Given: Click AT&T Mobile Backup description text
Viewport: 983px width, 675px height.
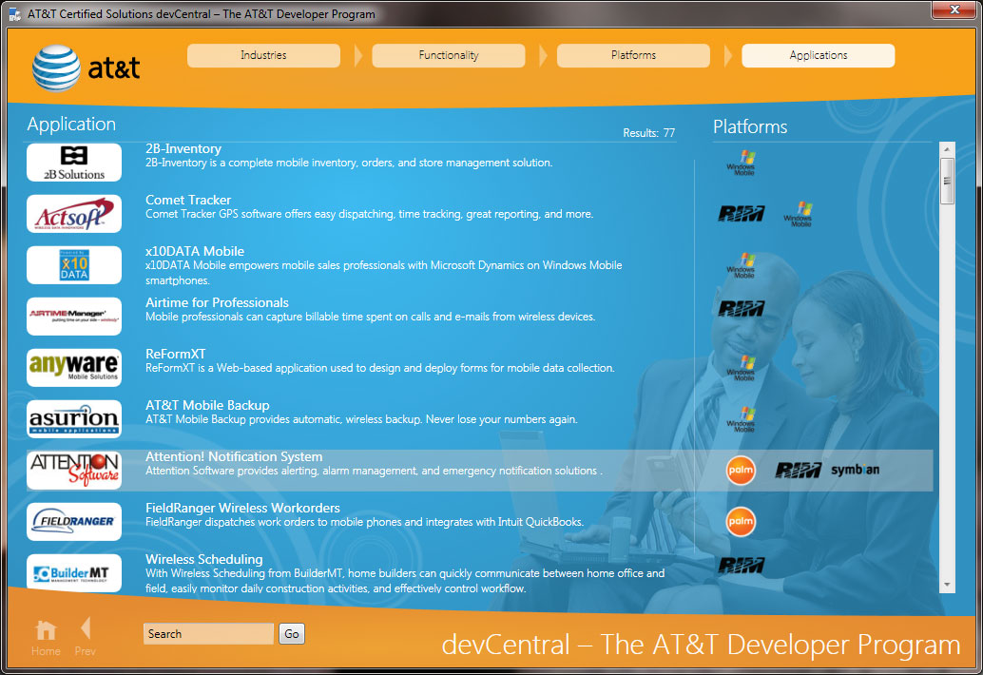Looking at the screenshot, I should (361, 420).
